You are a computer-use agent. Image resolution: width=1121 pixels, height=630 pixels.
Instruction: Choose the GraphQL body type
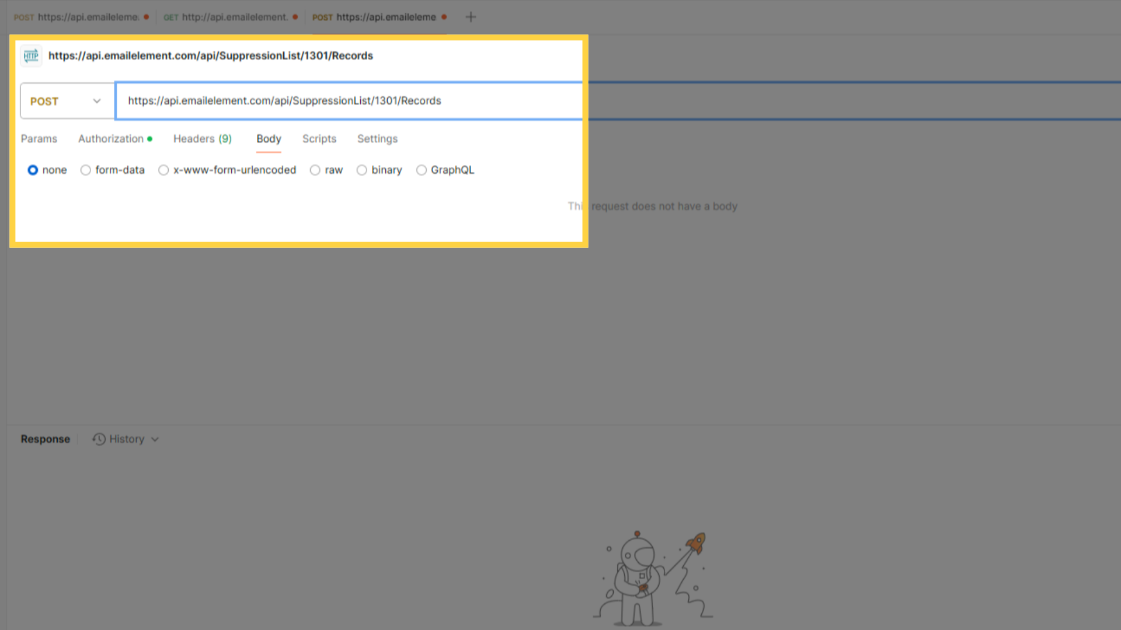[445, 170]
